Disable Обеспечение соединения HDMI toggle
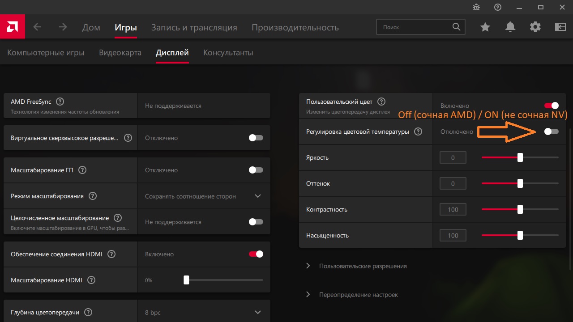The width and height of the screenshot is (573, 322). click(256, 254)
